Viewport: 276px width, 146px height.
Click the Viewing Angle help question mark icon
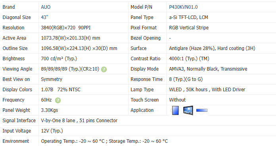[104, 69]
